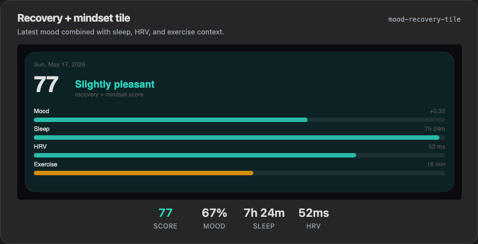Click the Mood progress bar
The image size is (478, 244).
tap(240, 120)
